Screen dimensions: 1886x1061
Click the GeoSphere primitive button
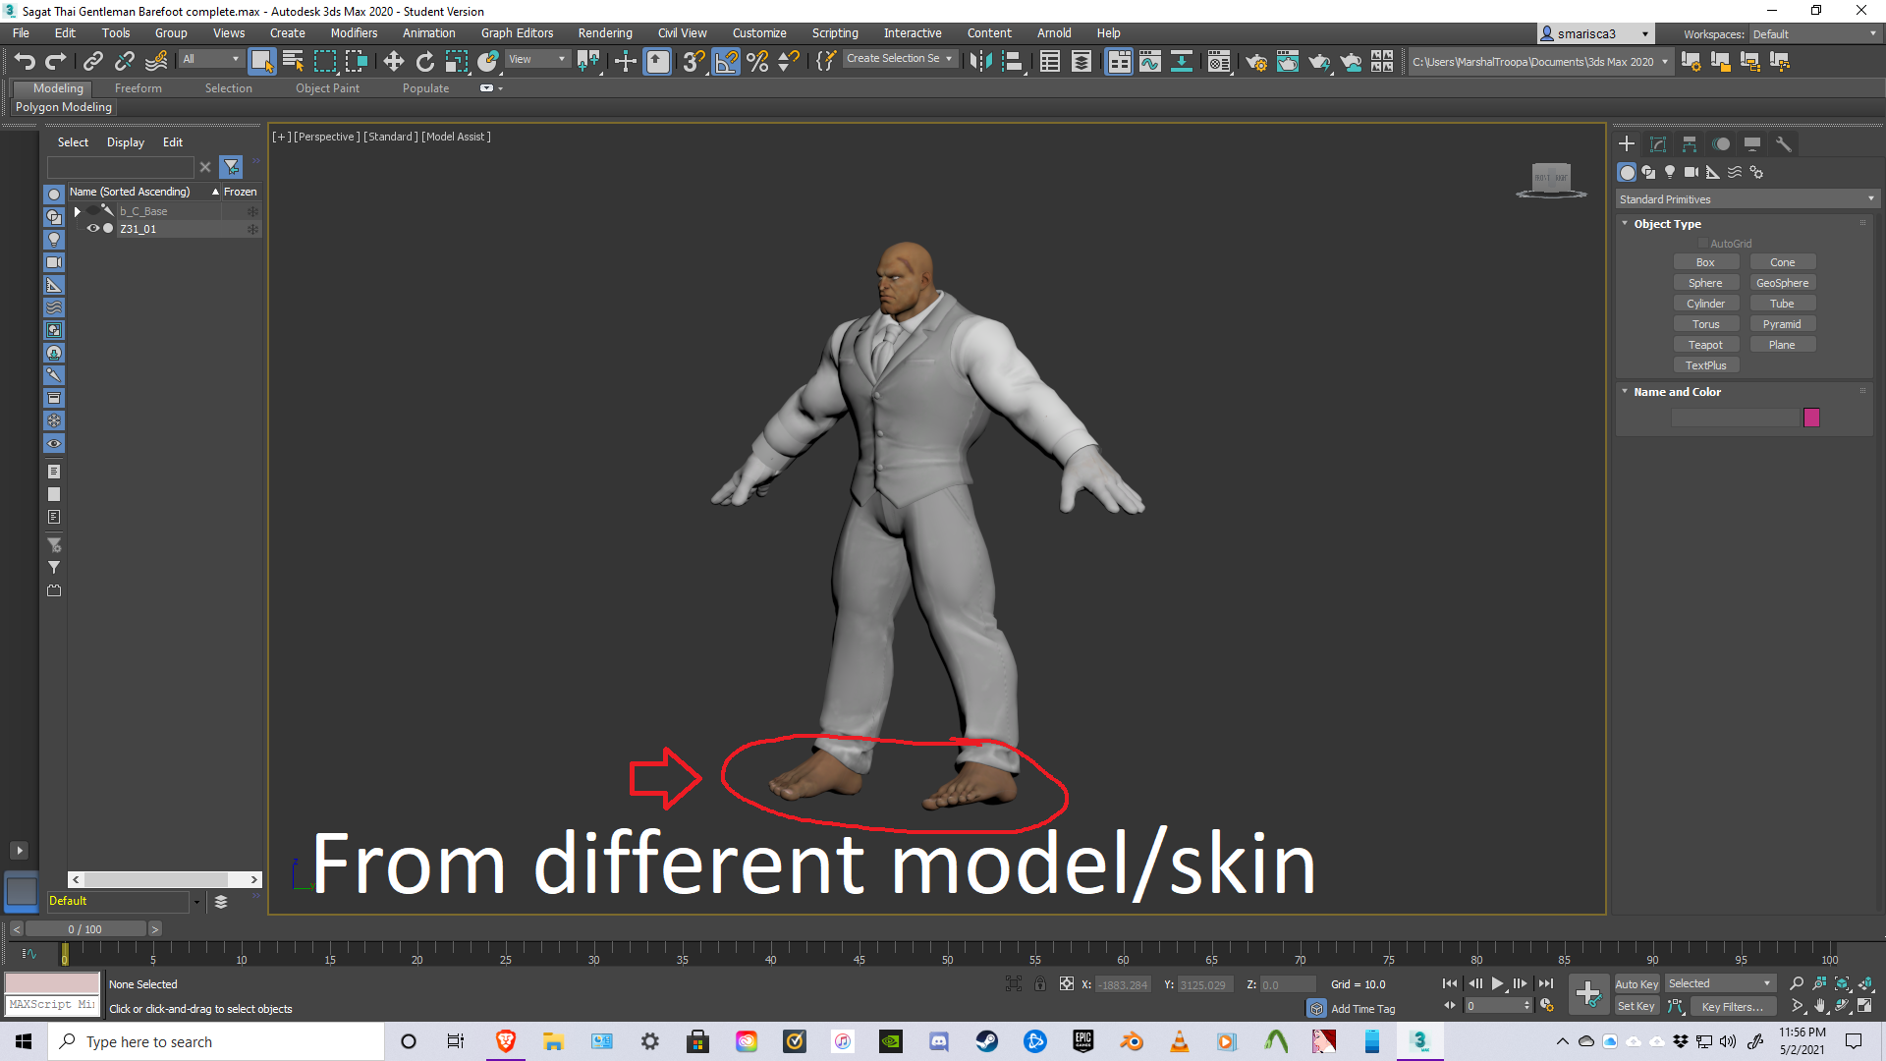click(1783, 283)
